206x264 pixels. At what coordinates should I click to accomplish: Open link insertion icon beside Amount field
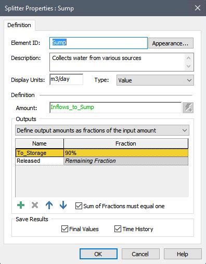point(188,107)
